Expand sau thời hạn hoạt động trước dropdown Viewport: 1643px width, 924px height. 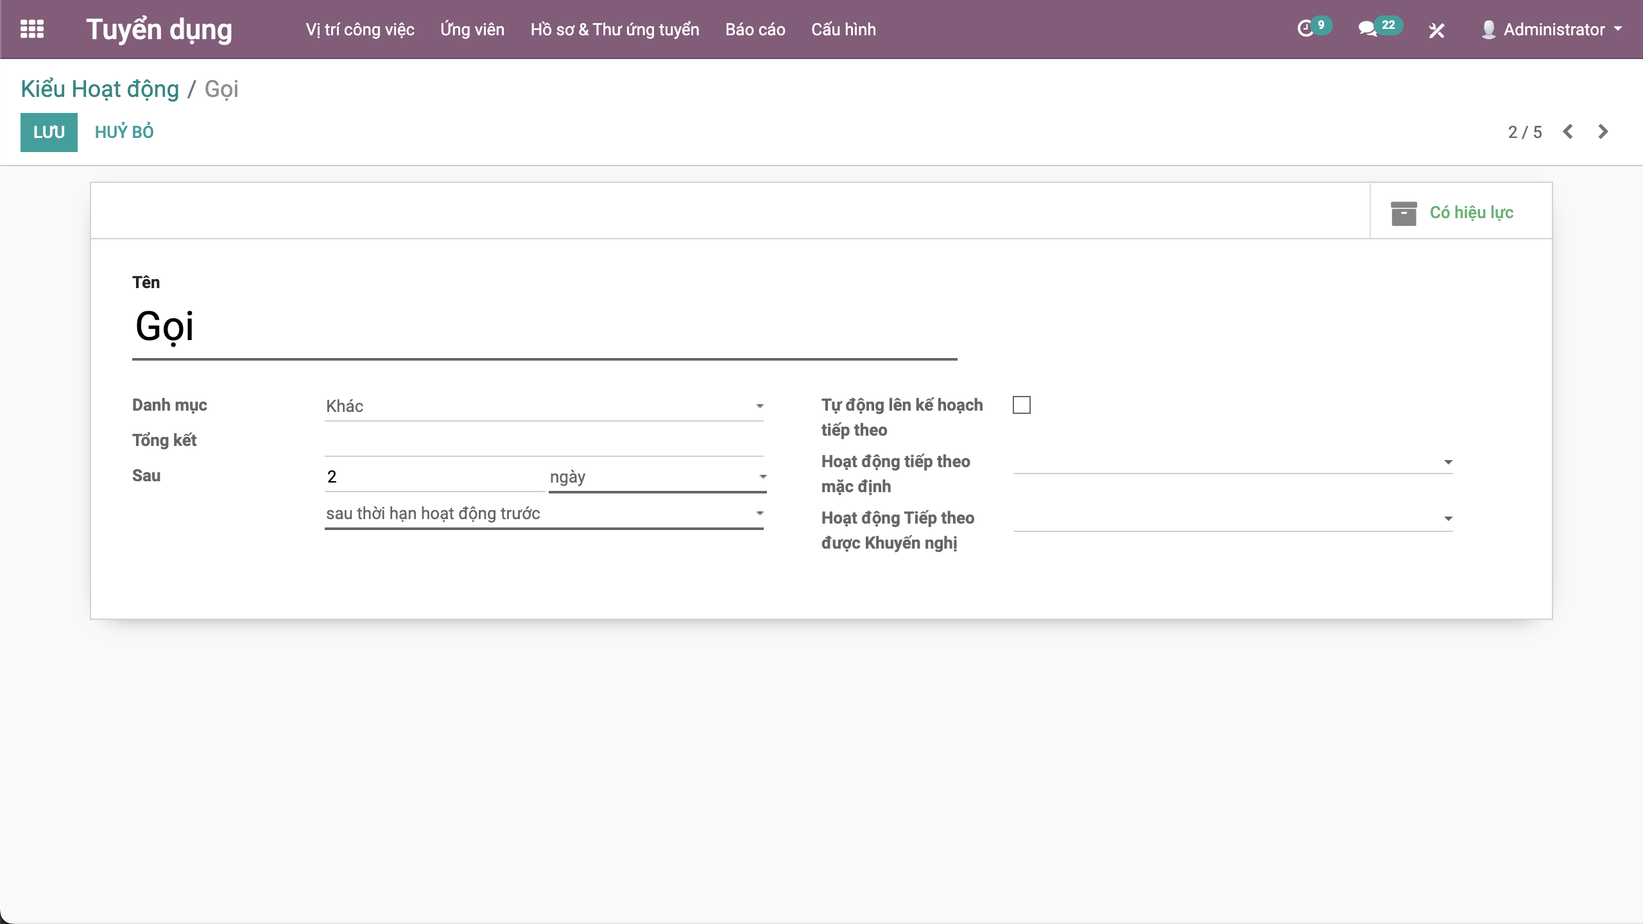[x=544, y=513]
